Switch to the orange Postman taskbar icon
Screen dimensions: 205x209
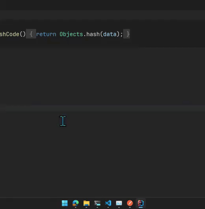click(130, 203)
